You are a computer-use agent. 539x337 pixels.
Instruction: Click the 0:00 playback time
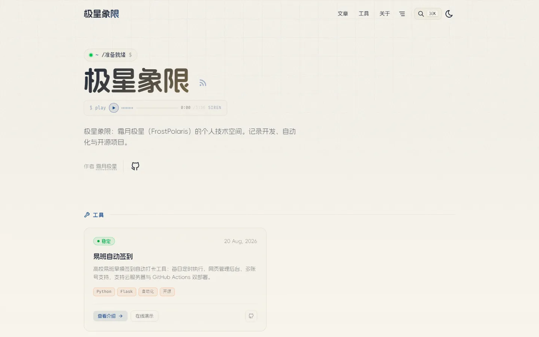(x=186, y=108)
